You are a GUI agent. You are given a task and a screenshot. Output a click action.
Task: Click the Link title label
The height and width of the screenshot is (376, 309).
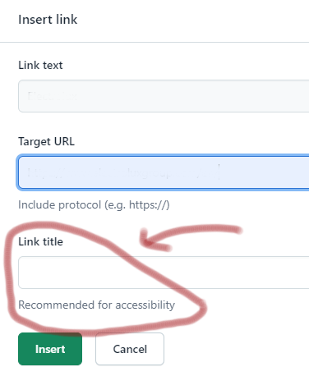point(40,241)
